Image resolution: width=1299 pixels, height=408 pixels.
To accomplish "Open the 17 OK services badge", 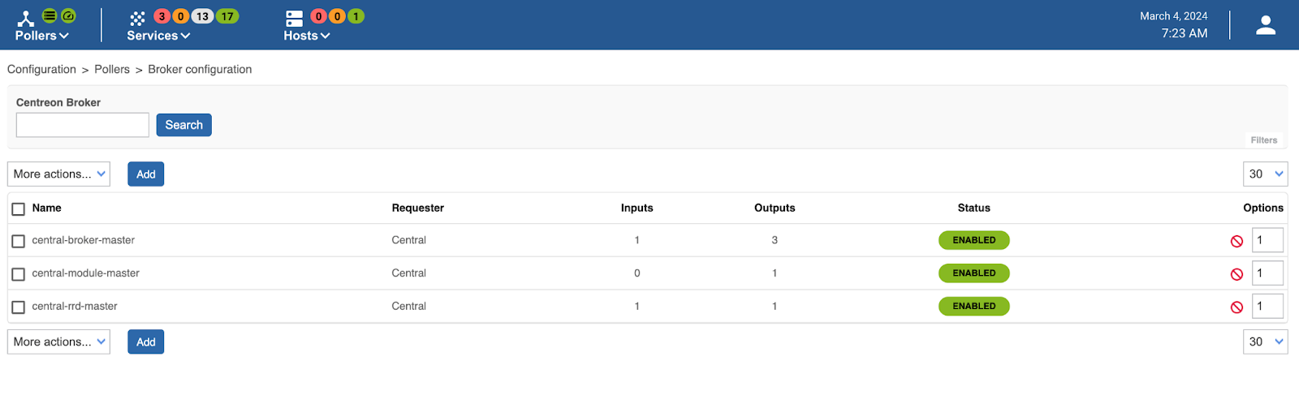I will [227, 16].
